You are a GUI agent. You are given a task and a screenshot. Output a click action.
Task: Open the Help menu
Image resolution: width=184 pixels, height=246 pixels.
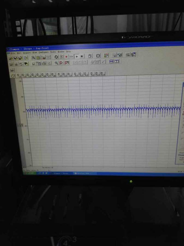click(x=68, y=51)
